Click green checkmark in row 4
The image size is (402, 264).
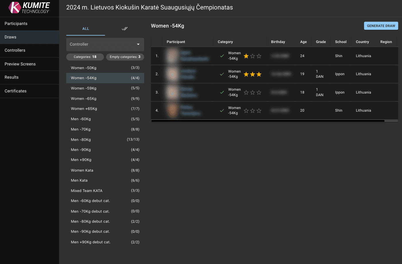click(222, 110)
